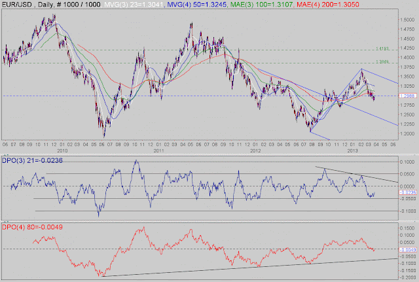Click the 1.4250 price axis label
Image resolution: width=419 pixels, height=282 pixels.
point(407,48)
